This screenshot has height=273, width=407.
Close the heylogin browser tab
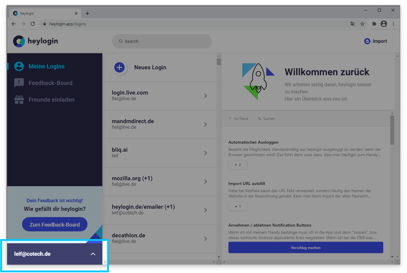click(76, 13)
